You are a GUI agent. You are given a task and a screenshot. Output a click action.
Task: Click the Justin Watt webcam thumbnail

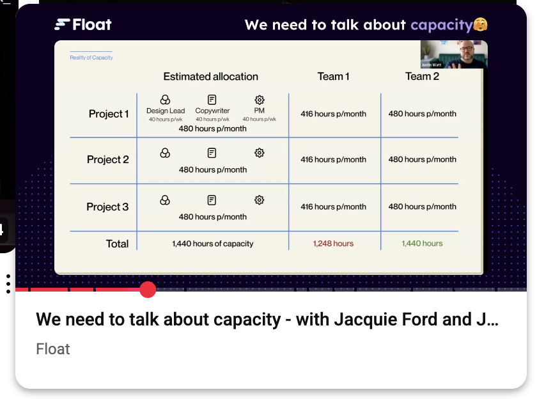click(454, 54)
